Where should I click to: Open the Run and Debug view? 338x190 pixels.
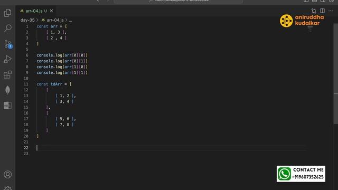(x=8, y=59)
